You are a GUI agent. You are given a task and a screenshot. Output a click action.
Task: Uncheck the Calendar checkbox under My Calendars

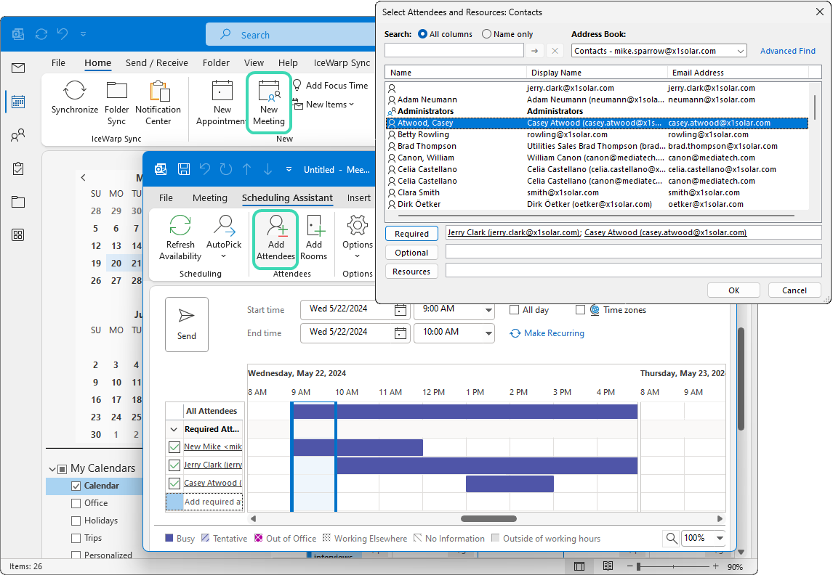coord(76,486)
